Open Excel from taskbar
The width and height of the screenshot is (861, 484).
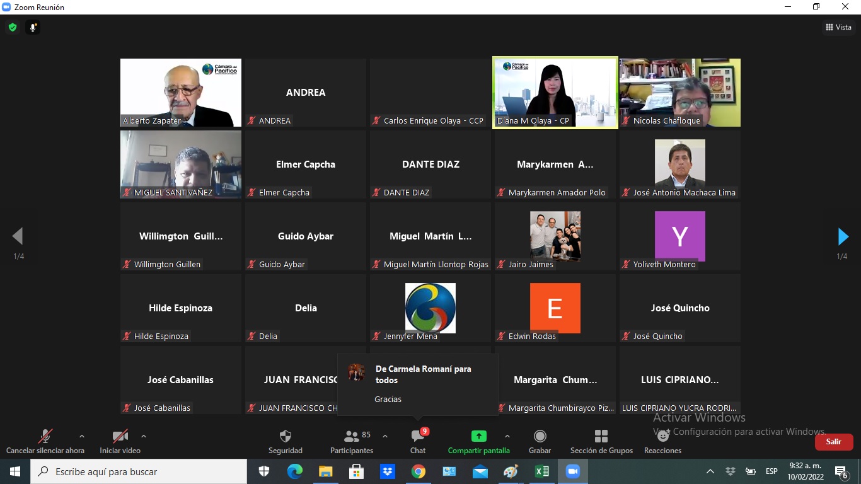tap(541, 471)
